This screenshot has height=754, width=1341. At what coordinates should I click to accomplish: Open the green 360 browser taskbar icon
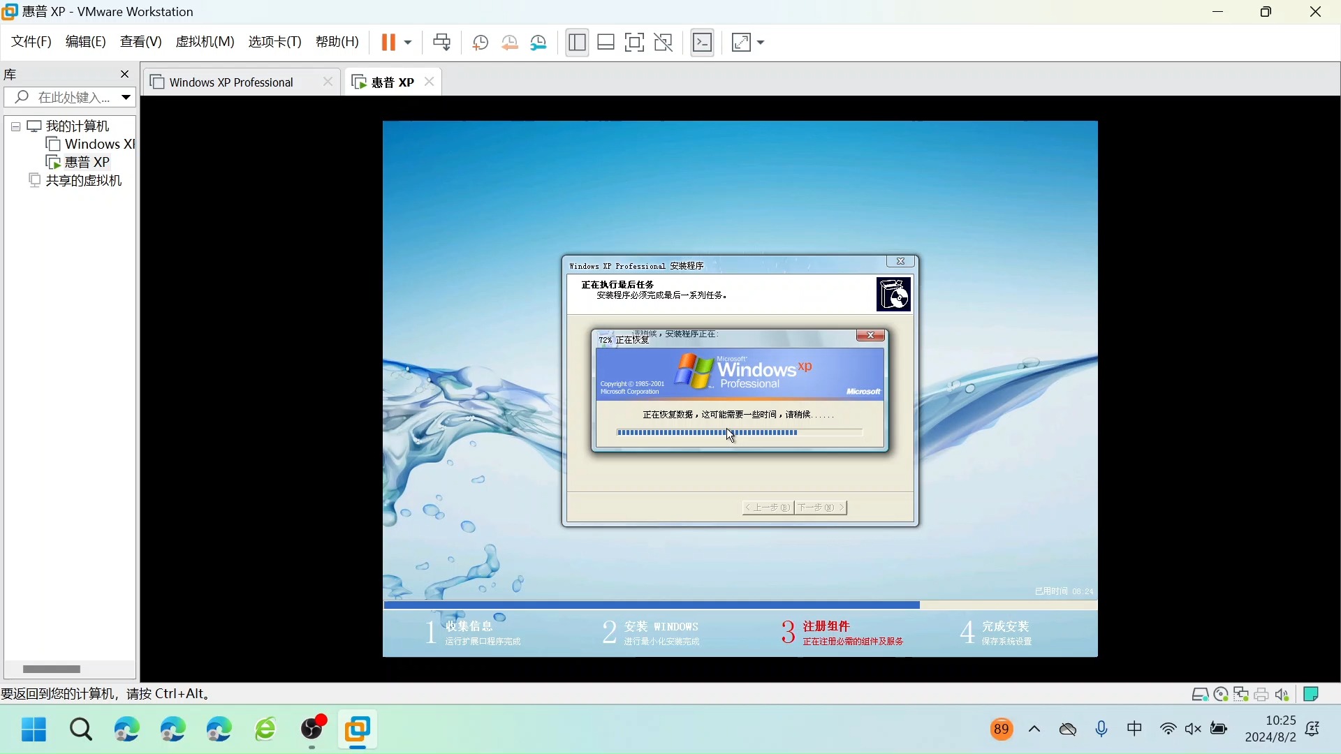tap(265, 730)
